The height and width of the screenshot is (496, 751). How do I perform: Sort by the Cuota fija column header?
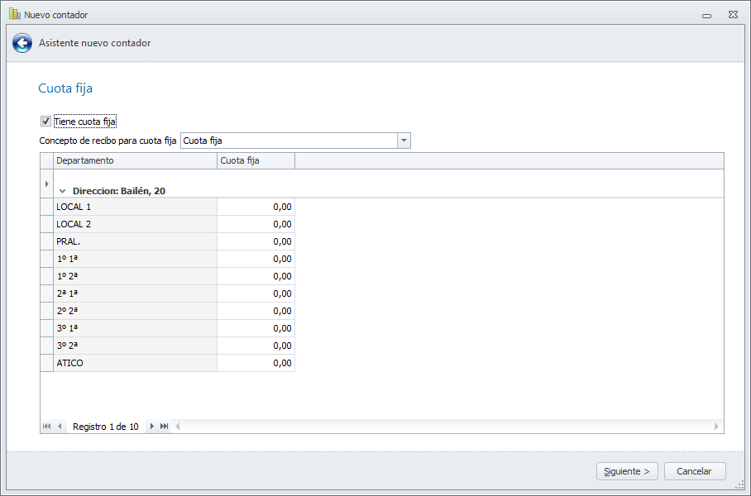pos(256,160)
